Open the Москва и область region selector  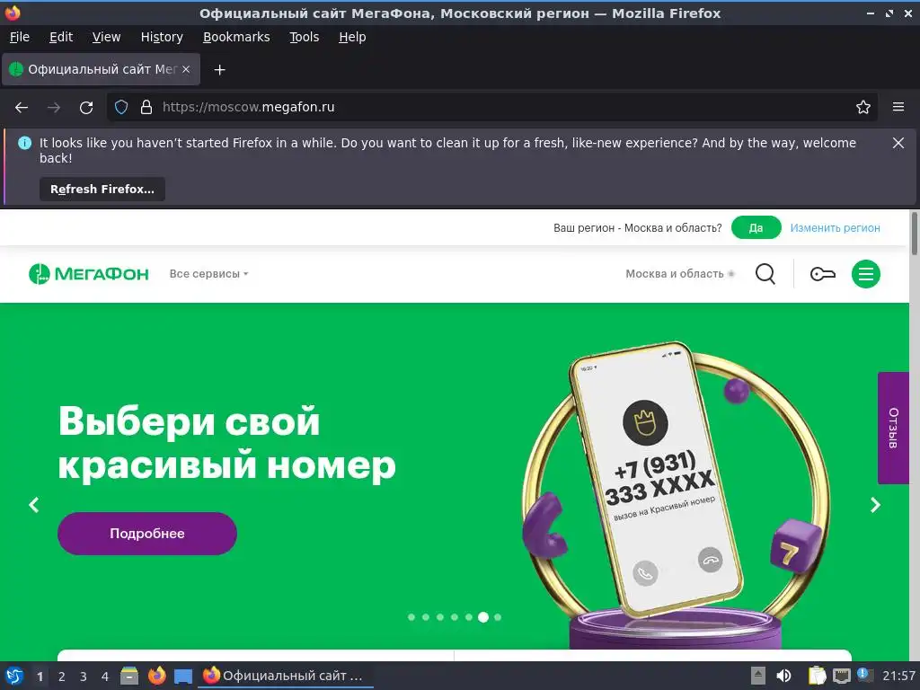679,273
